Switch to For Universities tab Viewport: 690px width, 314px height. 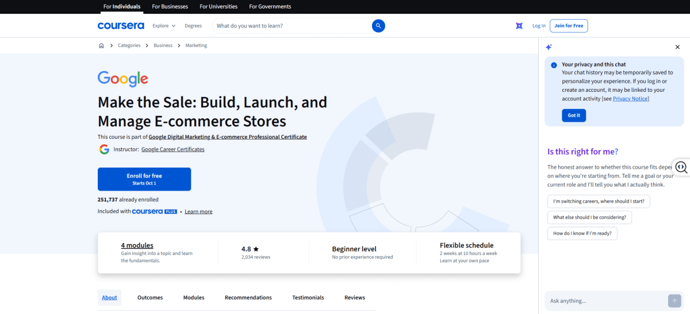click(x=218, y=7)
